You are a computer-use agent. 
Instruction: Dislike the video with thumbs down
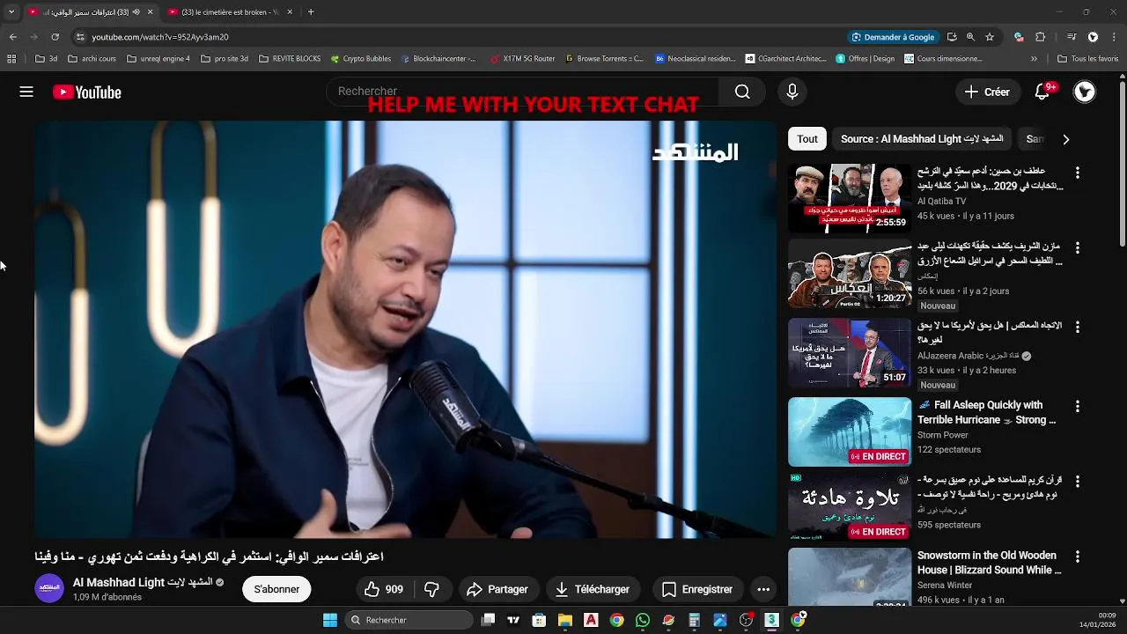(431, 589)
